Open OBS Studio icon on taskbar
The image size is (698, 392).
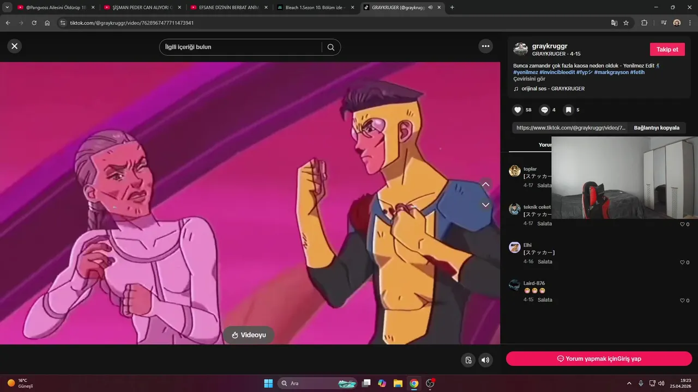tap(430, 383)
